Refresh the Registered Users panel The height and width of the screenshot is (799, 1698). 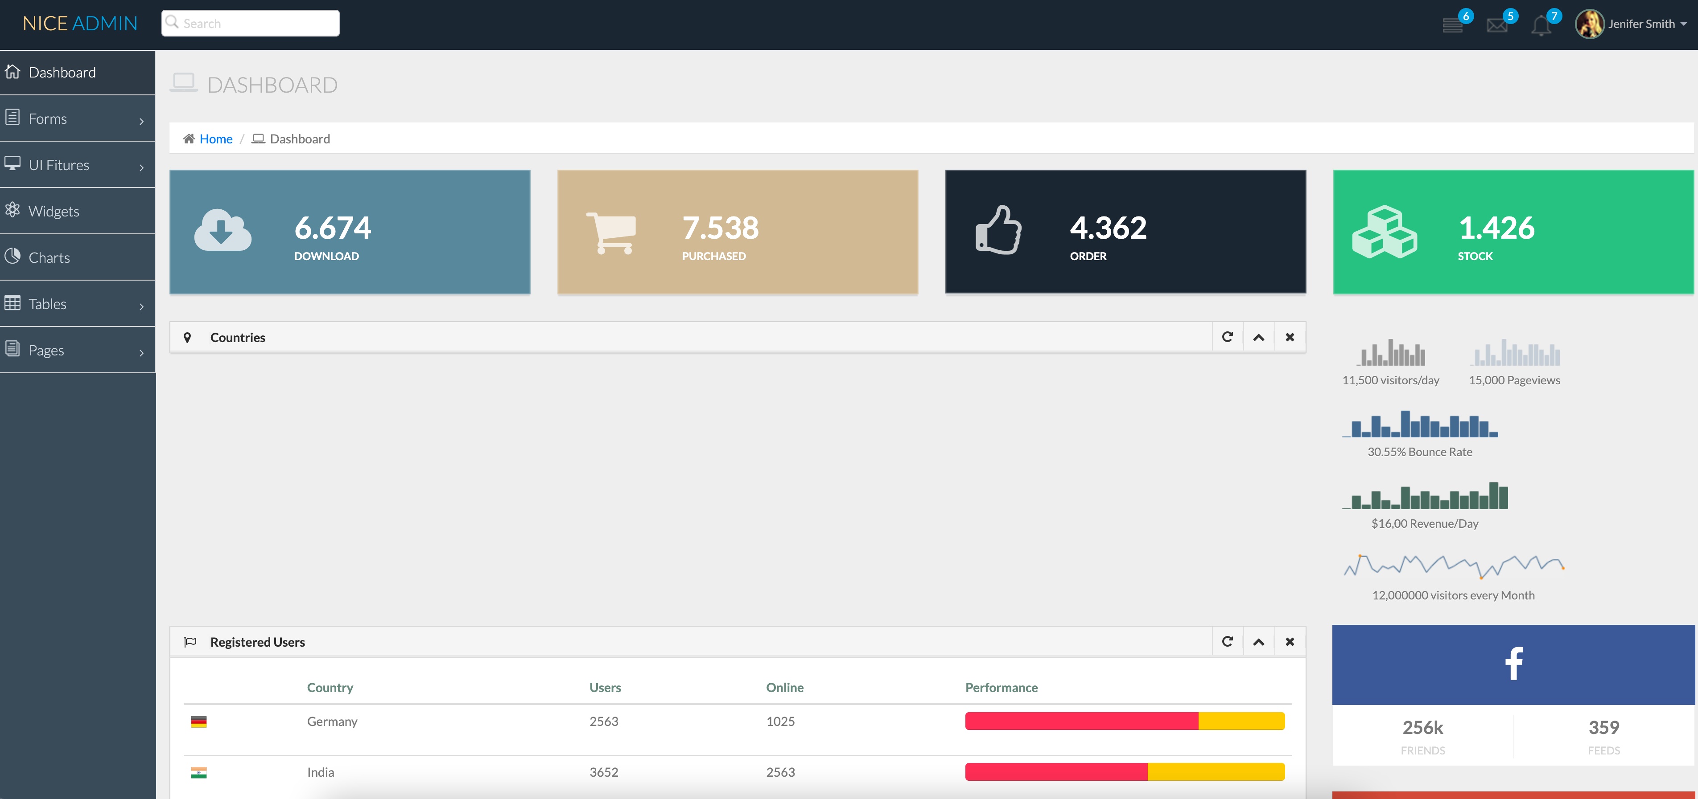pos(1228,642)
